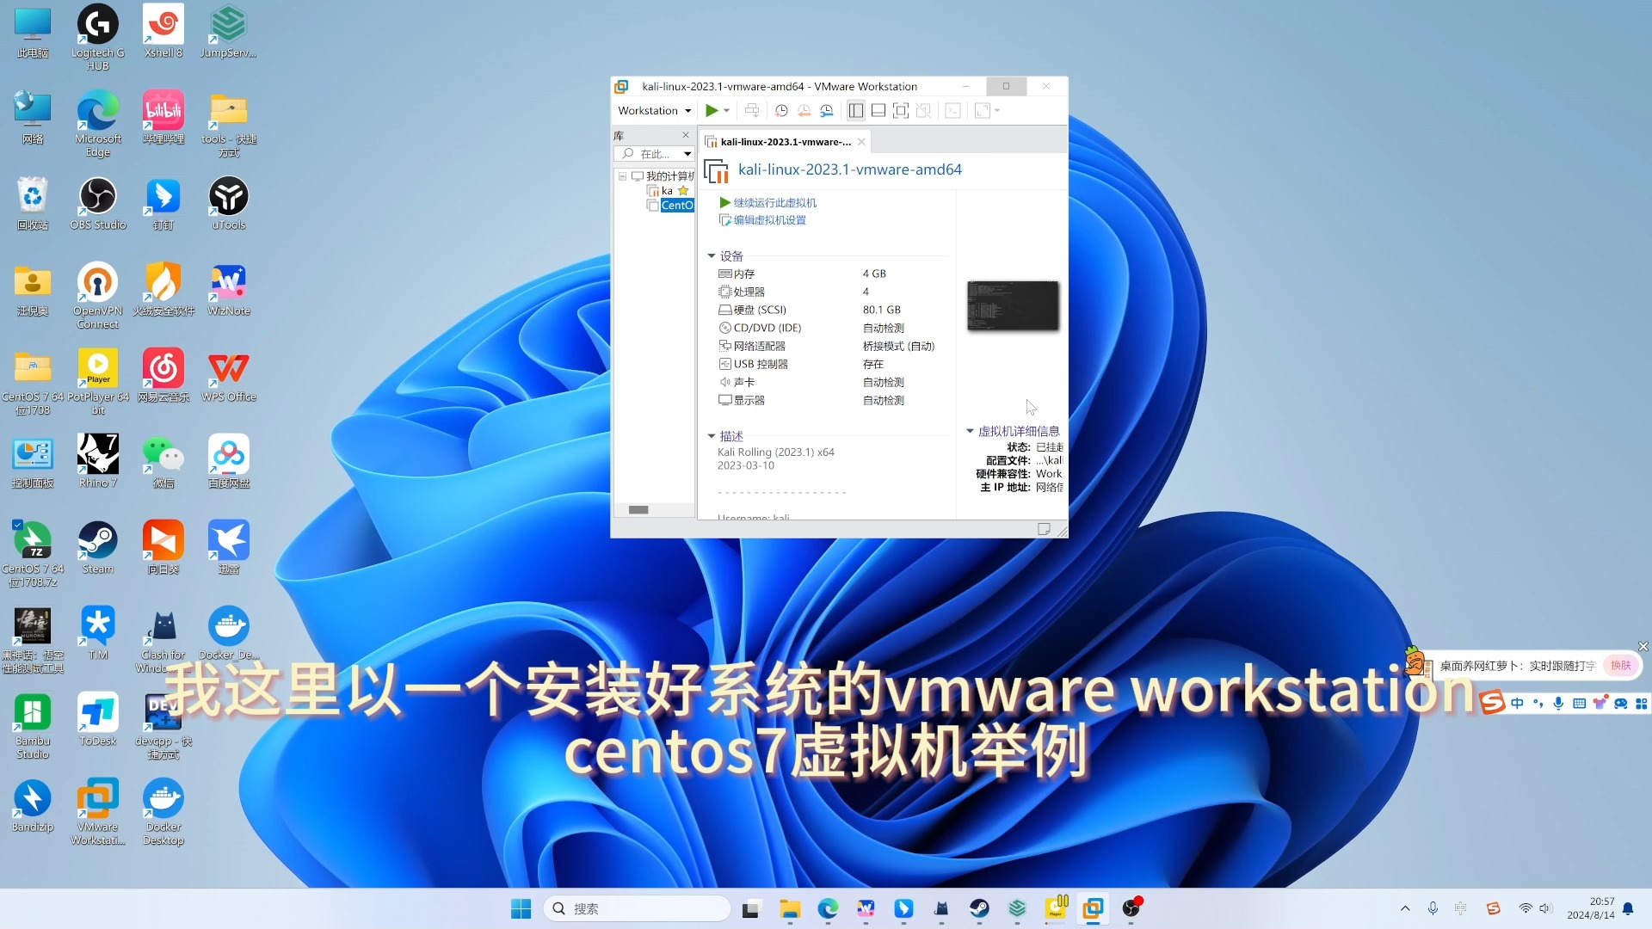1652x929 pixels.
Task: Open Steam desktop shortcut
Action: coord(98,548)
